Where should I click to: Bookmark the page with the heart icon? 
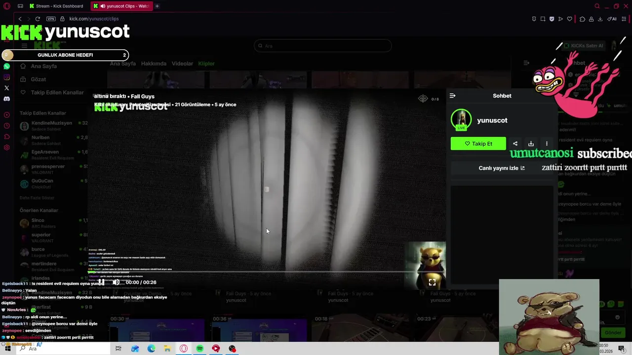(x=569, y=19)
